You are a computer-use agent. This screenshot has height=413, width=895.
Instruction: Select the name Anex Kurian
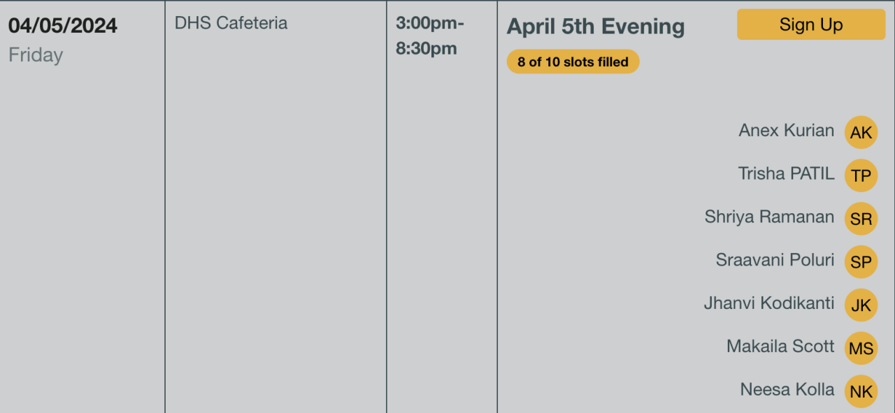pyautogui.click(x=786, y=131)
